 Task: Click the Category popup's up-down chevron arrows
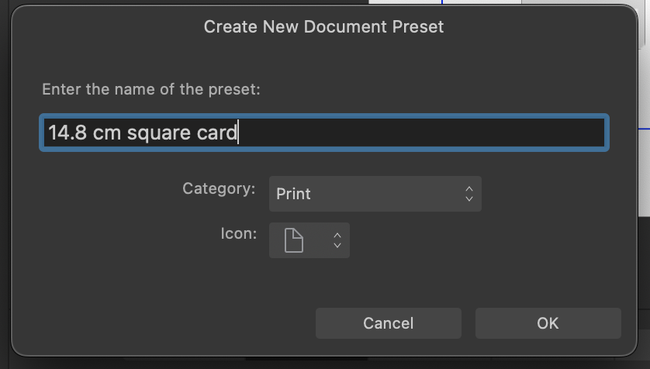468,193
